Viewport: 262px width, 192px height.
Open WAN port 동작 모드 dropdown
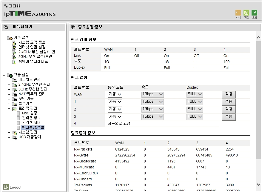tap(115, 94)
